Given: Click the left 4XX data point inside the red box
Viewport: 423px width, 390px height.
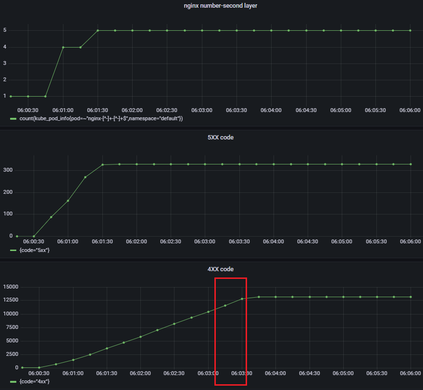Looking at the screenshot, I should pos(225,305).
